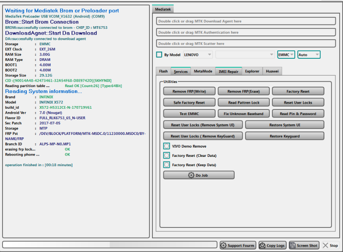
Task: Click the Test EMMC button
Action: (189, 114)
